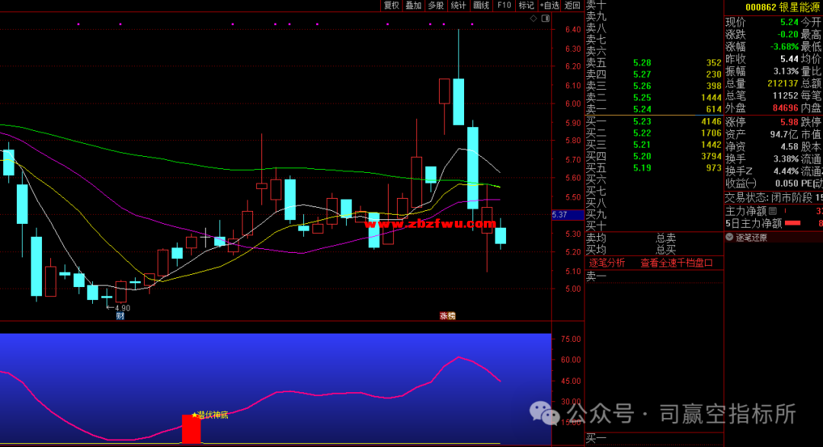Select 买二 price 5.22

(x=642, y=133)
